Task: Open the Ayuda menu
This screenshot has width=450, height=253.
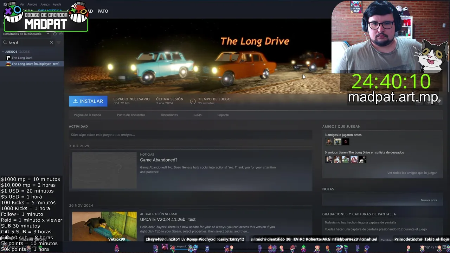Action: coord(57,5)
